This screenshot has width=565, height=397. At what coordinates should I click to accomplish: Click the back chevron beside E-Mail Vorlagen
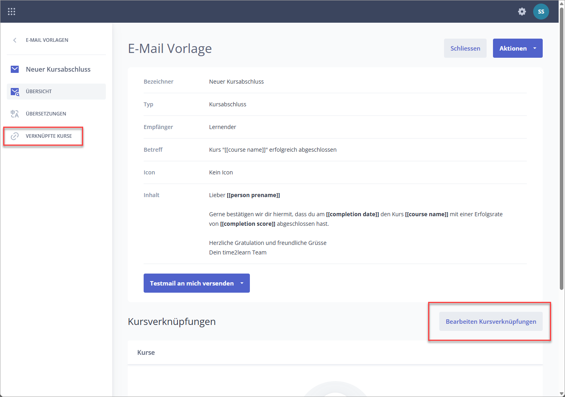[15, 40]
